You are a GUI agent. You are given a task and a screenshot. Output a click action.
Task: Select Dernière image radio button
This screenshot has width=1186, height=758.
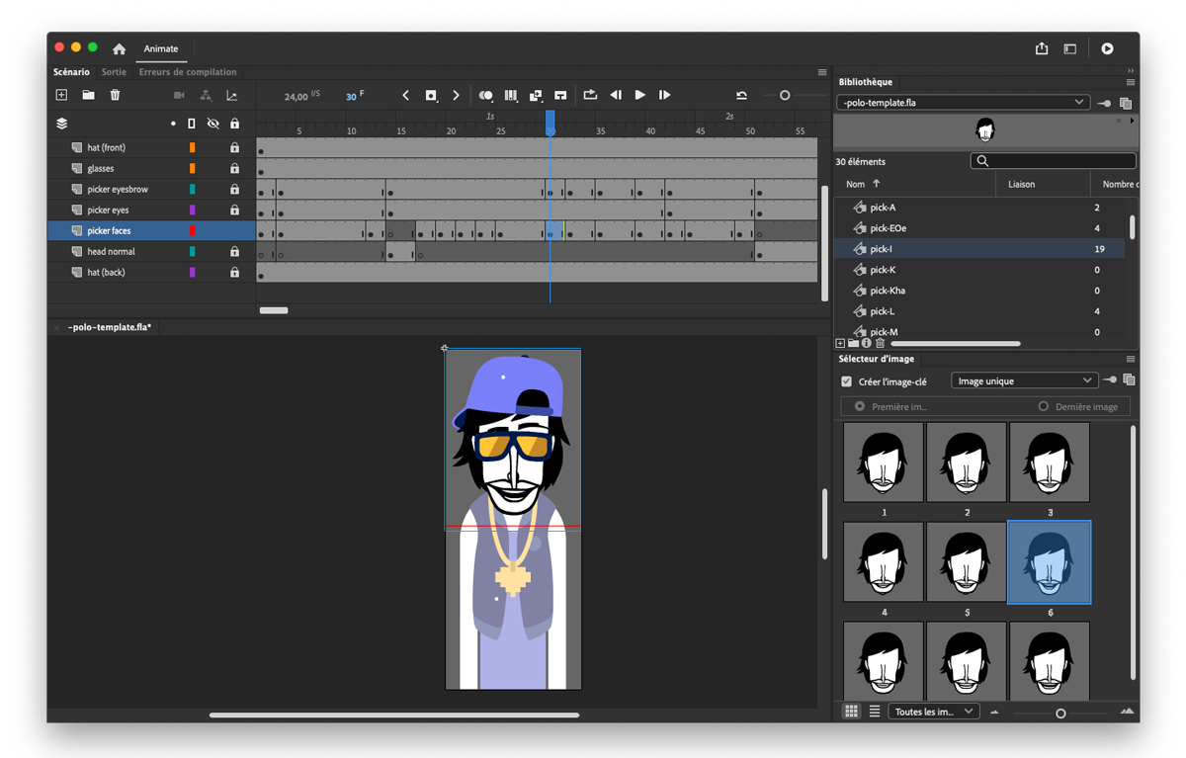tap(1043, 406)
